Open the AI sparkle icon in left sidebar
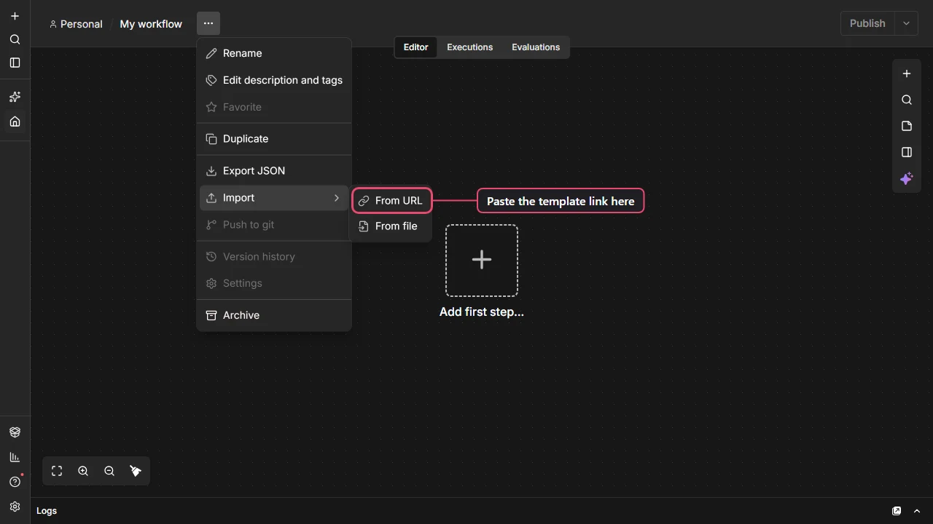Viewport: 933px width, 524px height. 15,97
